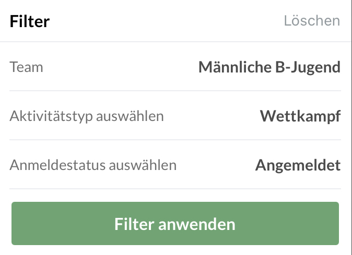352x255 pixels.
Task: Click the Angemeldet registration status value
Action: (298, 165)
